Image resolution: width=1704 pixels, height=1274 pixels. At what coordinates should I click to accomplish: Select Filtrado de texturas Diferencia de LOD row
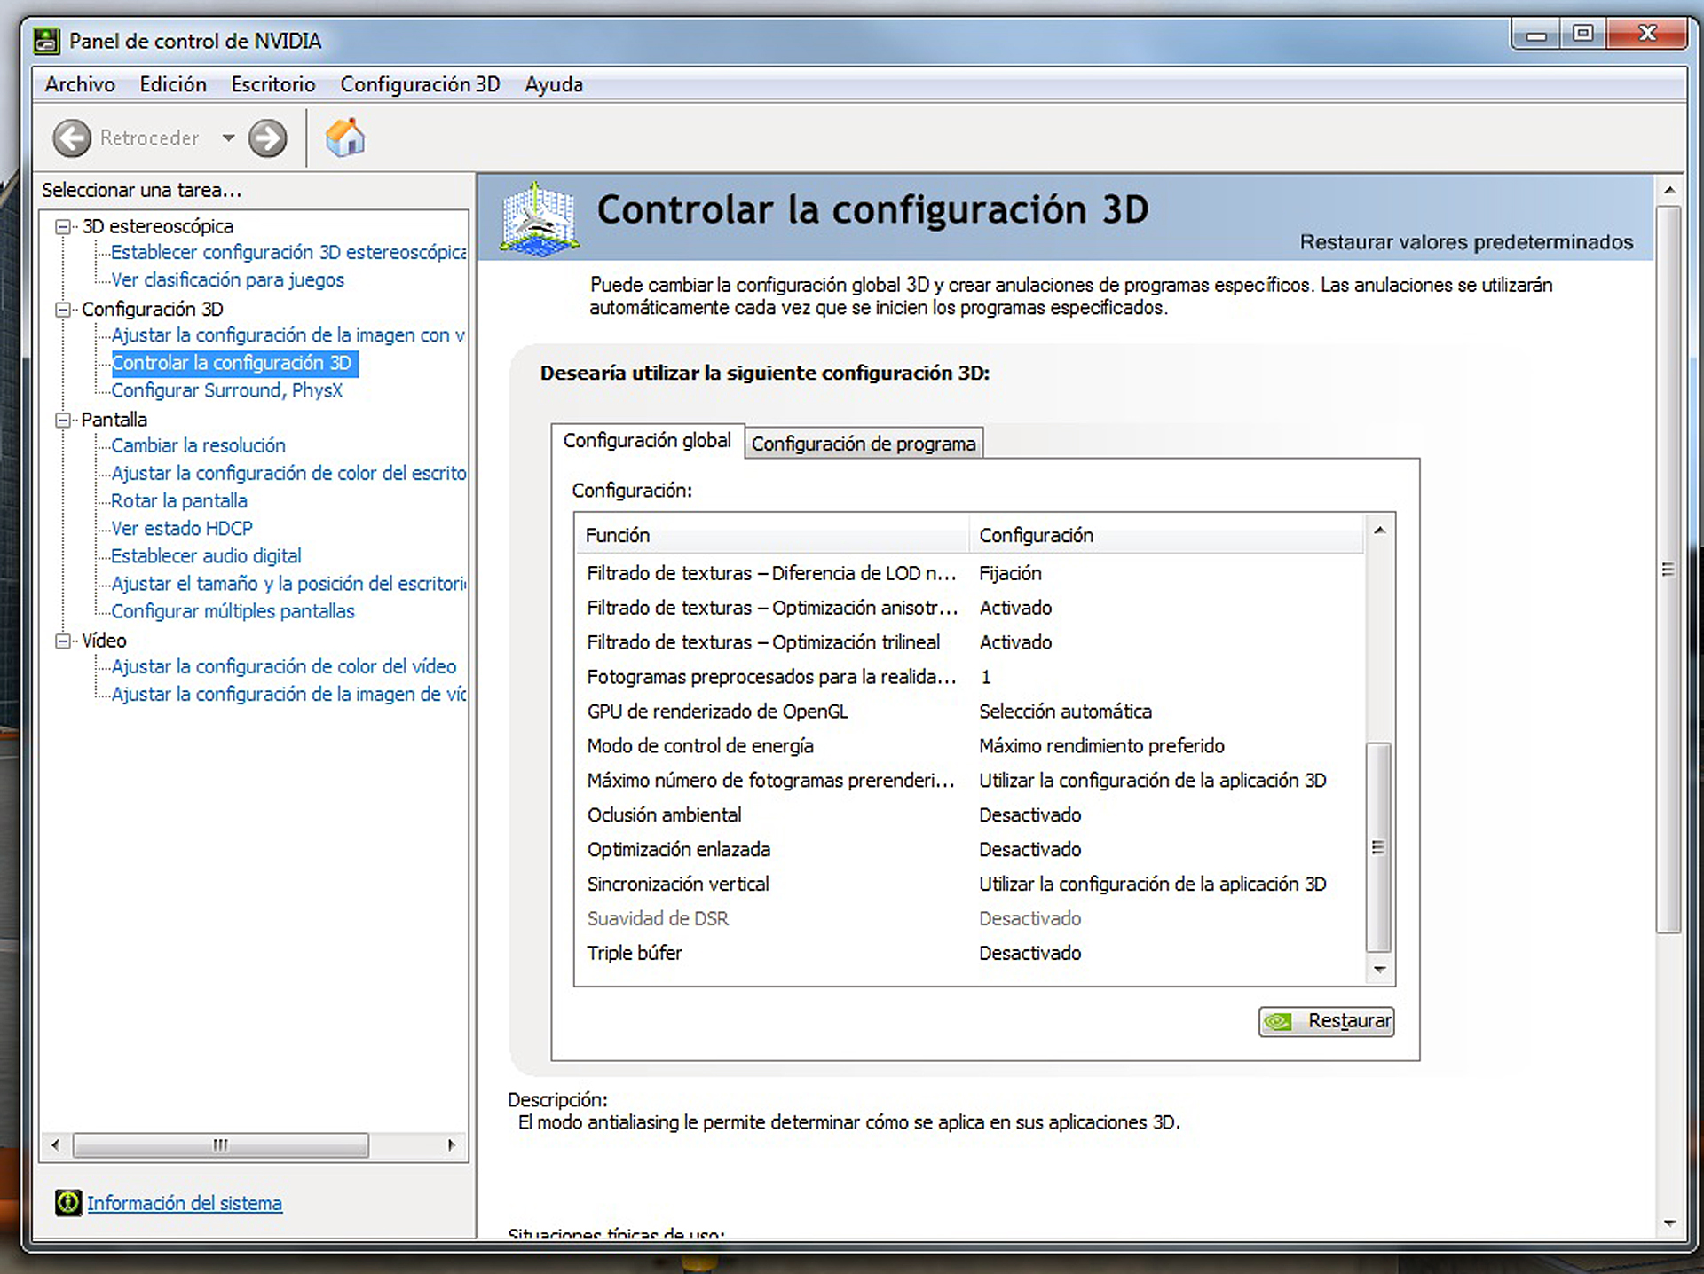click(969, 573)
